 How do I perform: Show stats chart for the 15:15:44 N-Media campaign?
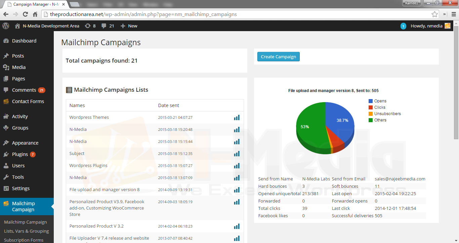coord(237,142)
